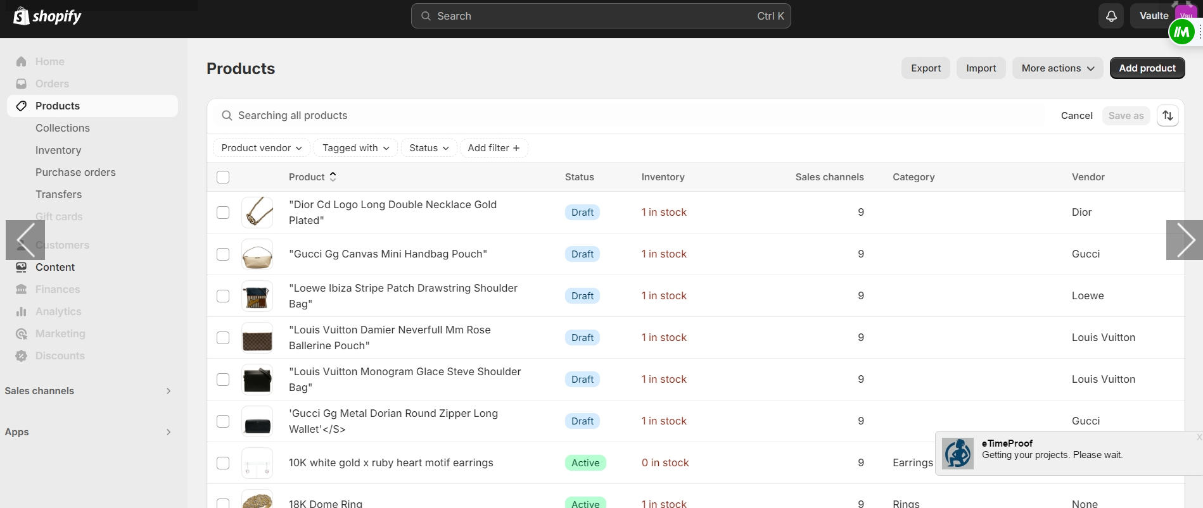Open the More actions dropdown
1203x508 pixels.
[1057, 68]
